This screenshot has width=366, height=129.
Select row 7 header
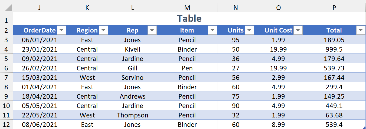pyautogui.click(x=6, y=78)
